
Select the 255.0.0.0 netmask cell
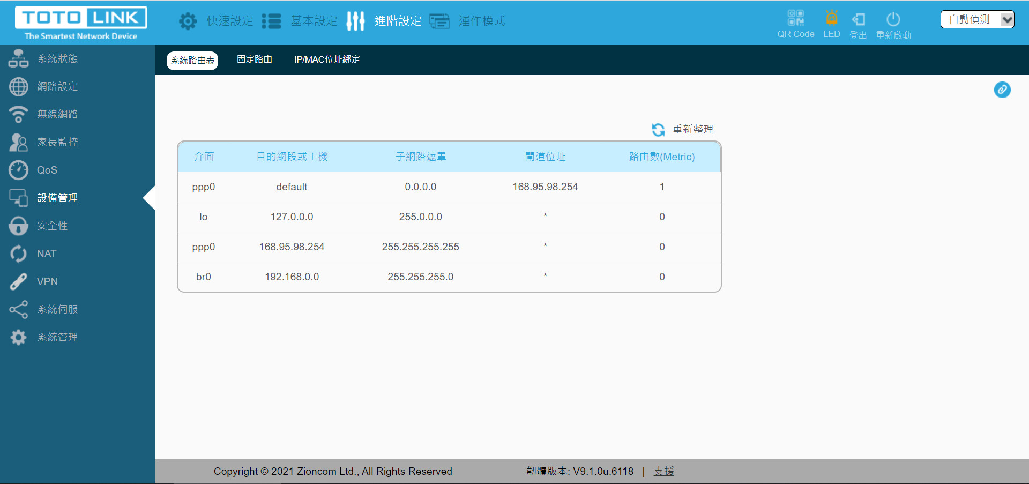coord(421,217)
